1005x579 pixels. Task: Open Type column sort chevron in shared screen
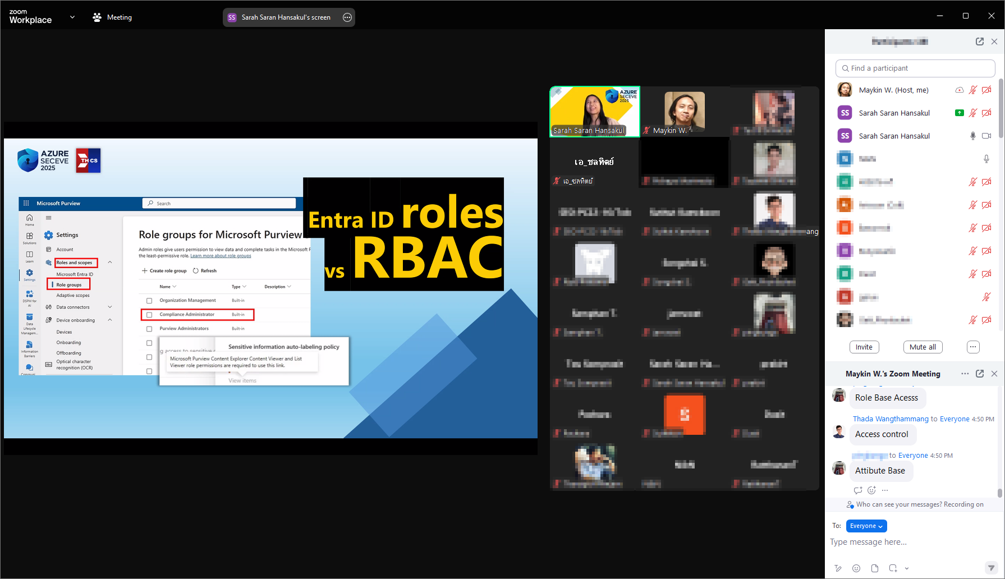(244, 287)
